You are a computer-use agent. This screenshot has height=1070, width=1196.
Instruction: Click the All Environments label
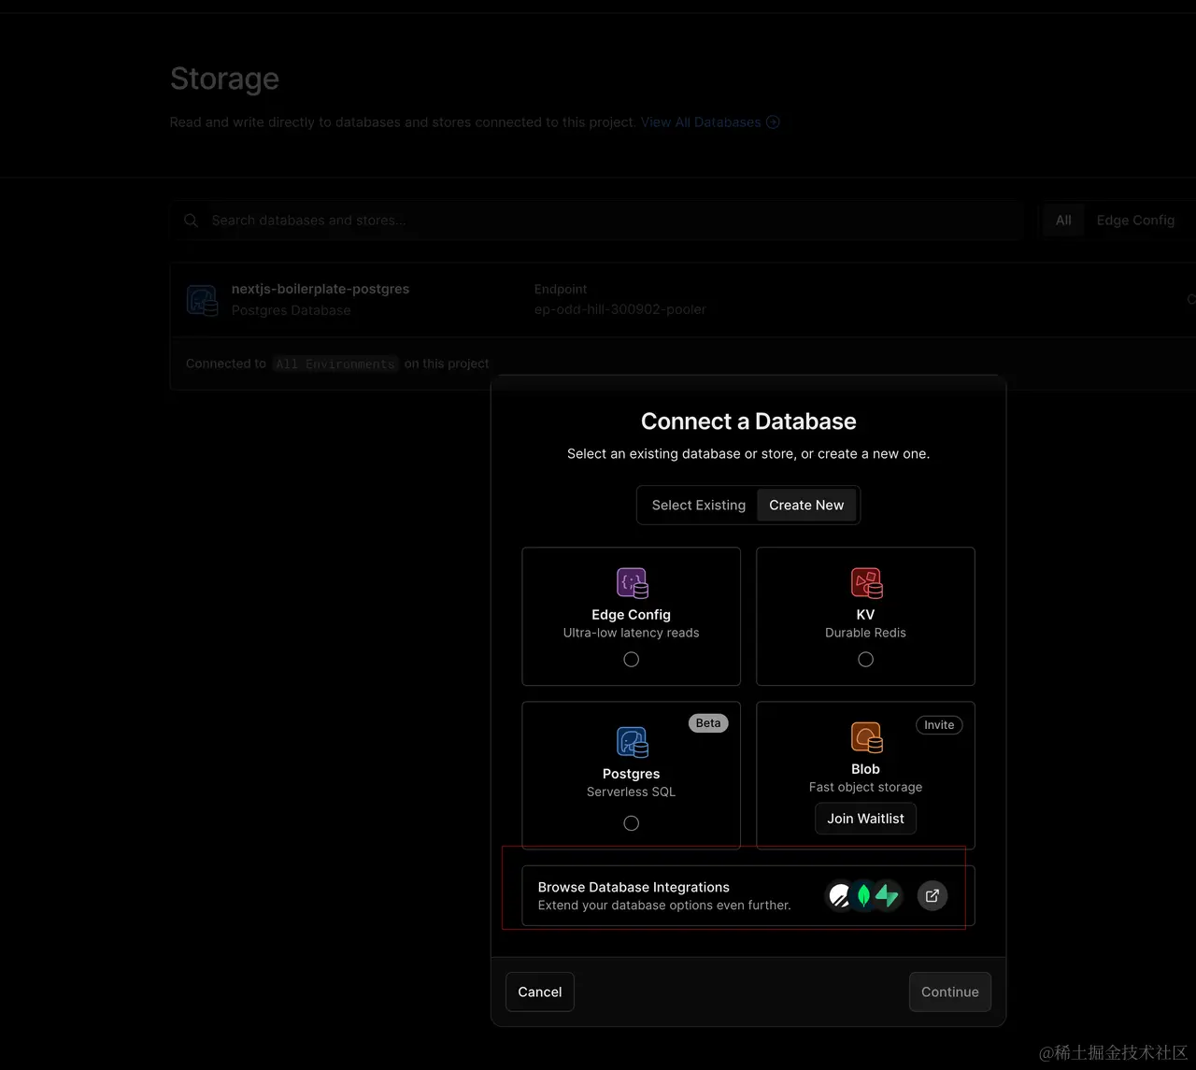(335, 364)
